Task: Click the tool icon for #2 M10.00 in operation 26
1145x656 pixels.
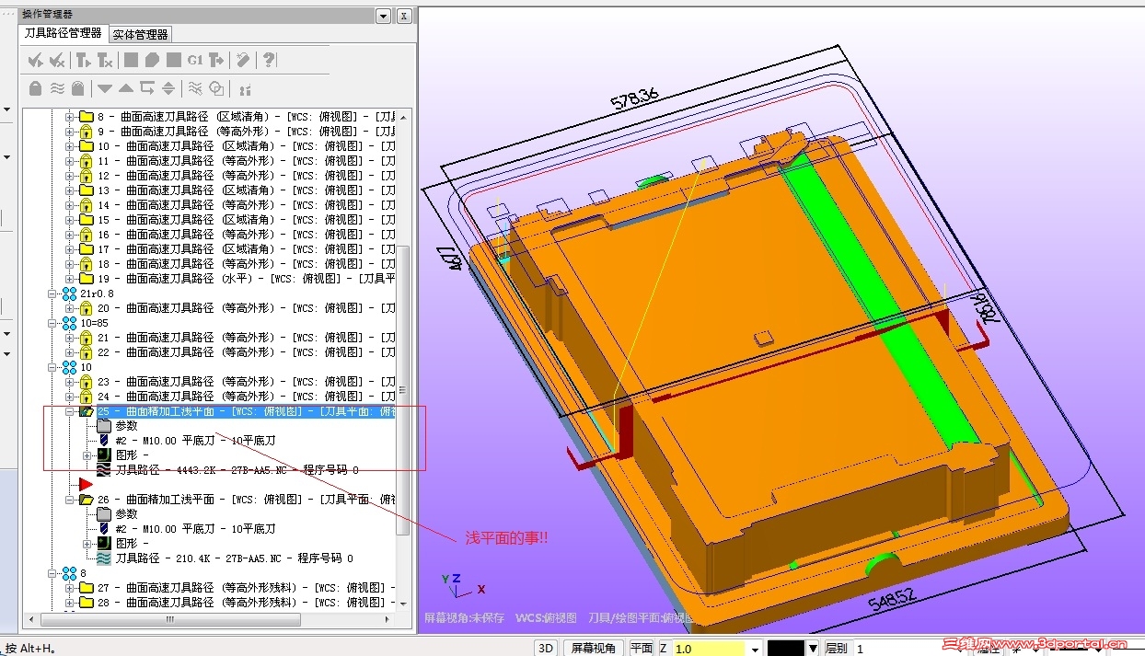Action: [104, 529]
